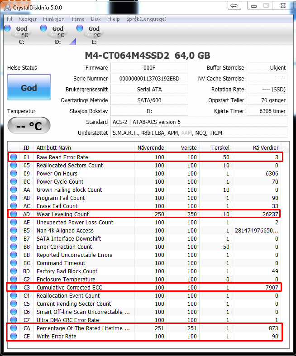Click status orb for Reallocated Sectors Count

point(14,165)
